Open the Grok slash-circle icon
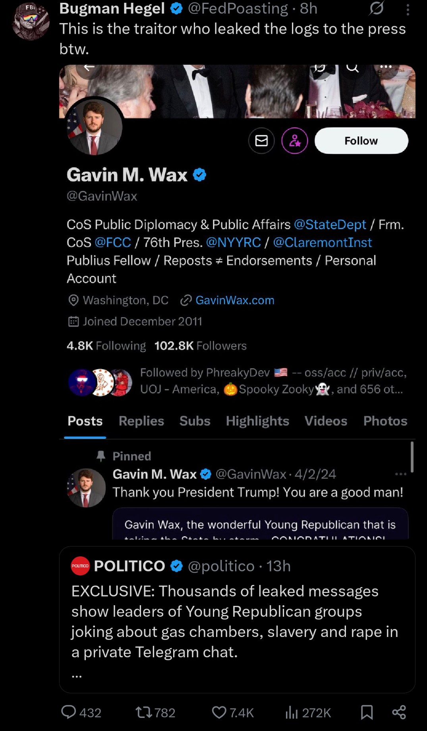This screenshot has height=731, width=427. tap(376, 8)
